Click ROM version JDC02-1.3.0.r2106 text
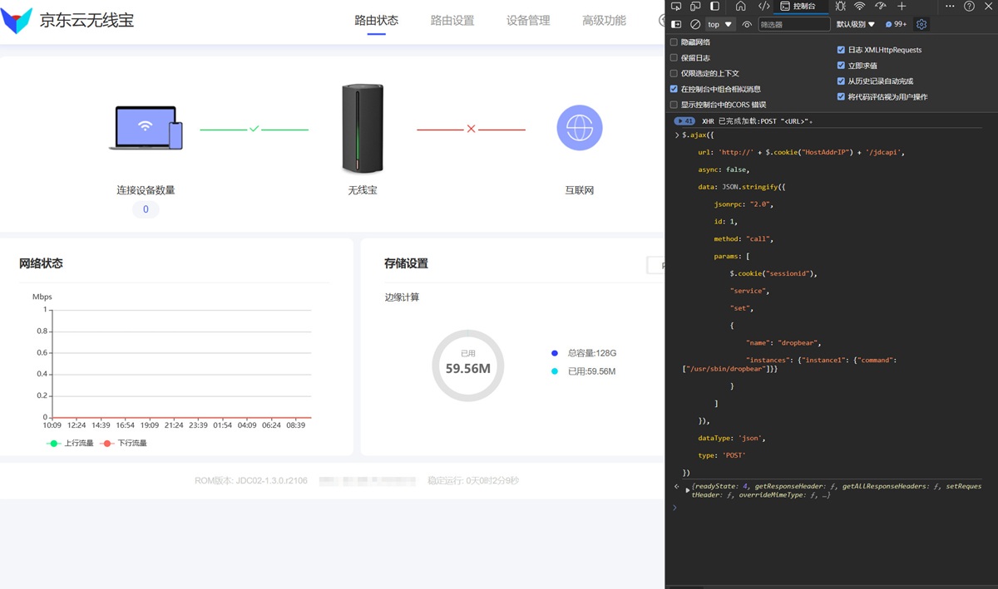The image size is (998, 589). [x=251, y=481]
